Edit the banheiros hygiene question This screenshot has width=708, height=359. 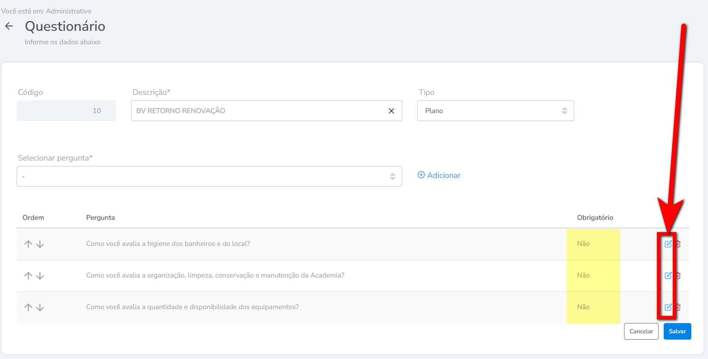point(668,244)
